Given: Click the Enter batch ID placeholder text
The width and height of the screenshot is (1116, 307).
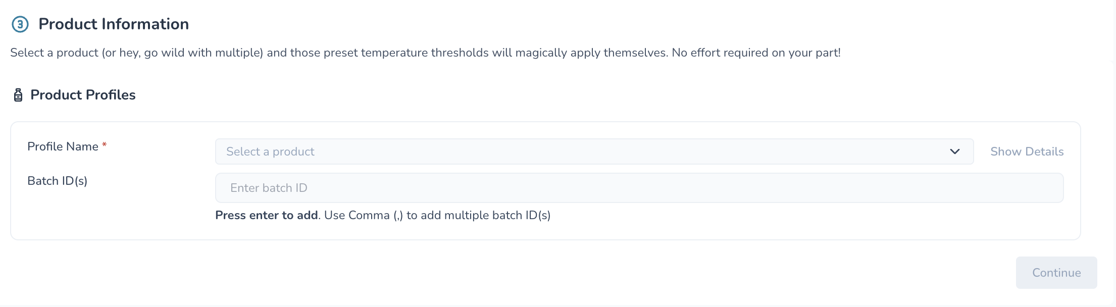Looking at the screenshot, I should (269, 188).
